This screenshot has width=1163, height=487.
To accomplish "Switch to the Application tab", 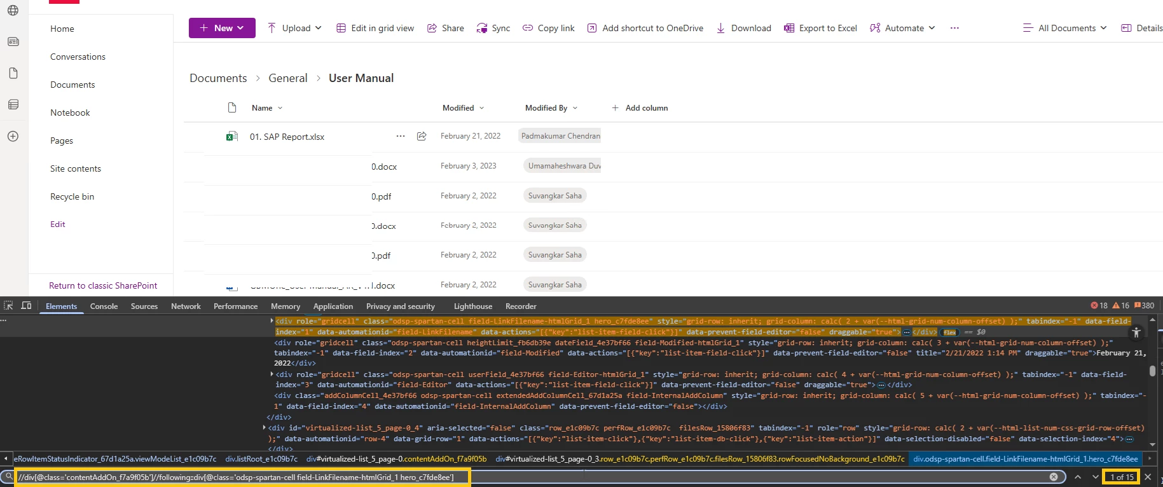I will coord(333,306).
